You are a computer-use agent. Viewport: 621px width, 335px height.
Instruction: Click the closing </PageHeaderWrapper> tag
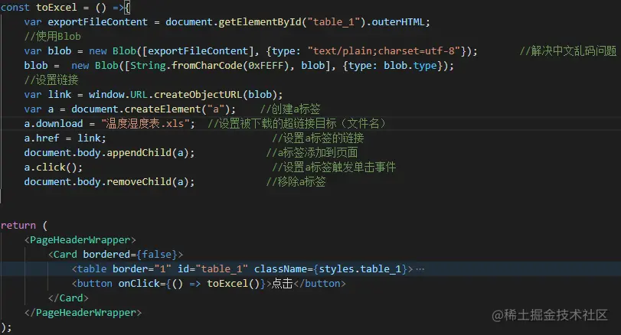[x=83, y=313]
